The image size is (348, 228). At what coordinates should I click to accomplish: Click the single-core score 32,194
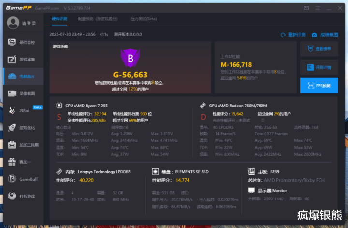pos(100,114)
